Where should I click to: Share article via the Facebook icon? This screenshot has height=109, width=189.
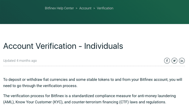point(167,61)
